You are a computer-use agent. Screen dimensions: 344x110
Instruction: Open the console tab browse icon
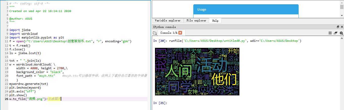click(154, 33)
